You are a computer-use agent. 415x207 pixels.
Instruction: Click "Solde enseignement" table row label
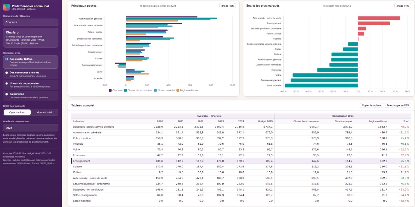pyautogui.click(x=85, y=195)
